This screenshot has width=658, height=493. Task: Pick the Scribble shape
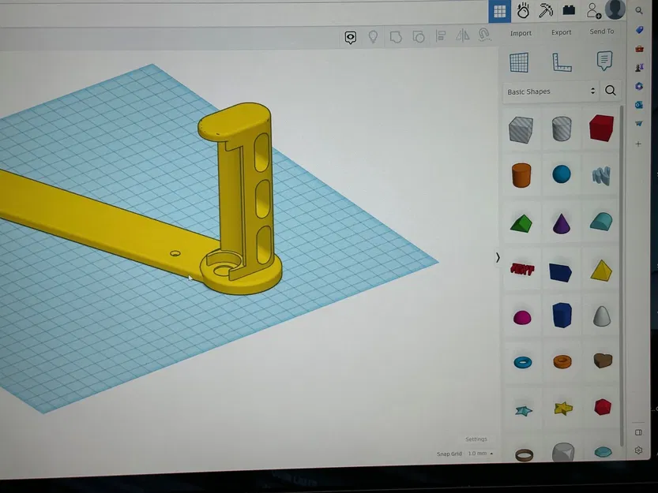click(601, 176)
